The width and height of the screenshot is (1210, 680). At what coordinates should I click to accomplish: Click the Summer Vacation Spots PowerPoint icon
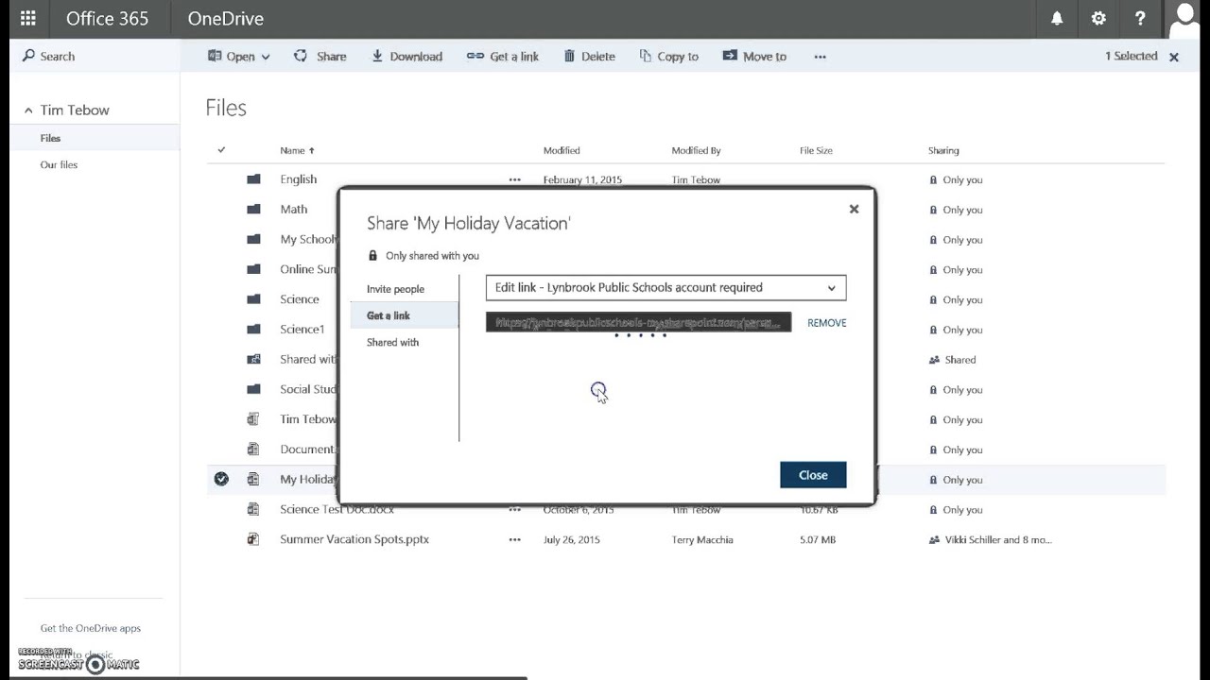[253, 539]
